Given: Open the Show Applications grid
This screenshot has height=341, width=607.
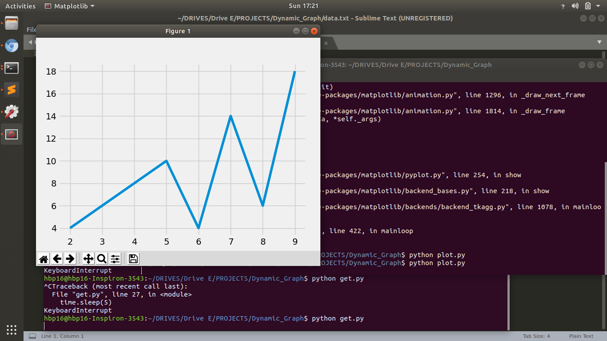Looking at the screenshot, I should [11, 329].
